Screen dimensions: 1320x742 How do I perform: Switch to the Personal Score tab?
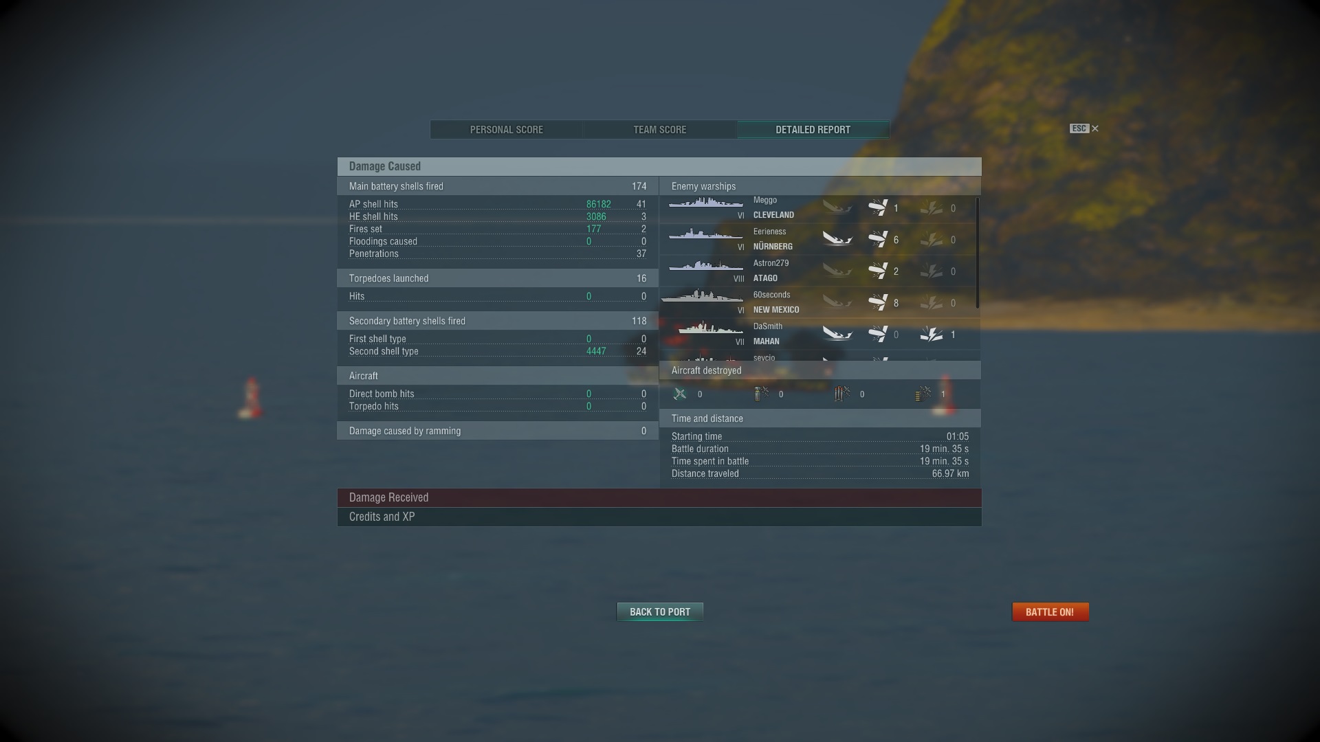pyautogui.click(x=507, y=130)
